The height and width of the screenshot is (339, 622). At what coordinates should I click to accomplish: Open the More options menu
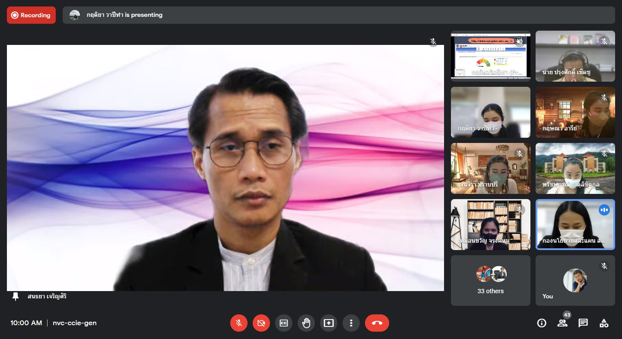coord(351,323)
